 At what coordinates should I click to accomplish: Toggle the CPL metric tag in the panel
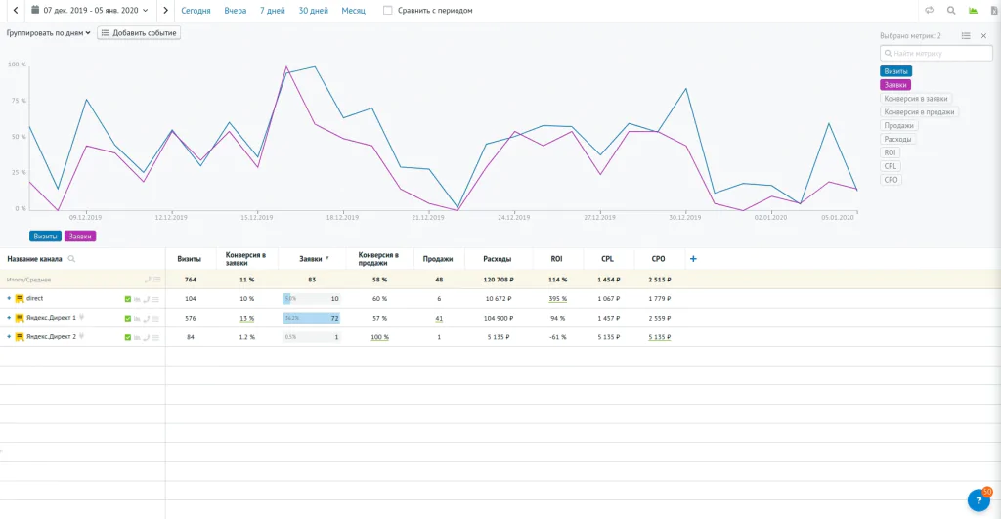[890, 166]
